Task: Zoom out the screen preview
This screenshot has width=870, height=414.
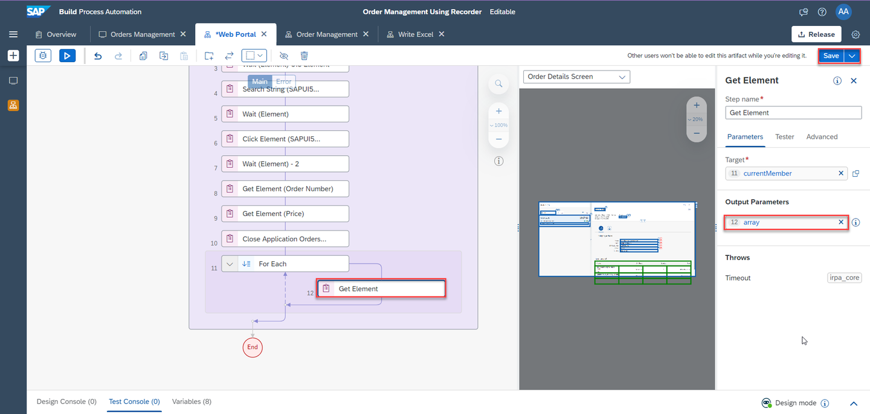Action: (697, 133)
